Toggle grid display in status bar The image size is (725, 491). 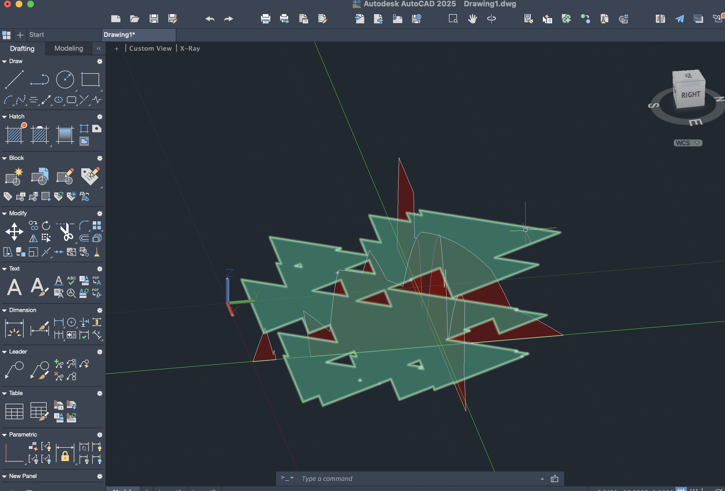pos(681,489)
